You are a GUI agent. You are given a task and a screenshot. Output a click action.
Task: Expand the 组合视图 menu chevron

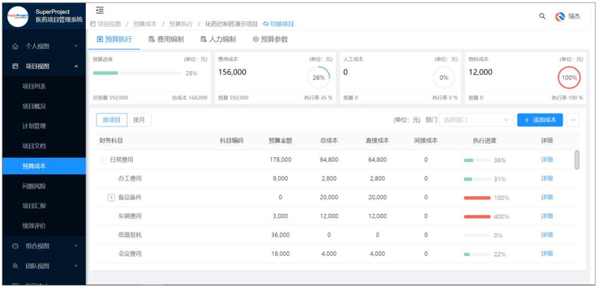pyautogui.click(x=76, y=246)
